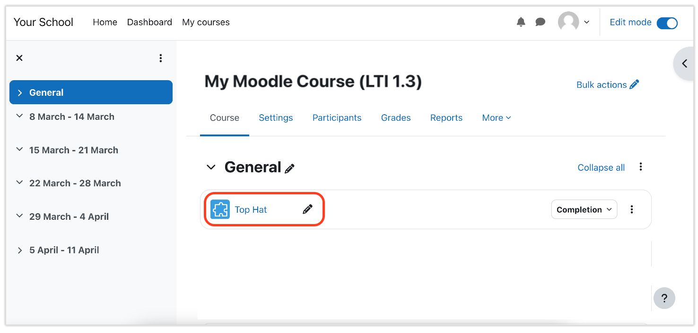Open the Completion dropdown
This screenshot has width=698, height=333.
click(x=584, y=209)
